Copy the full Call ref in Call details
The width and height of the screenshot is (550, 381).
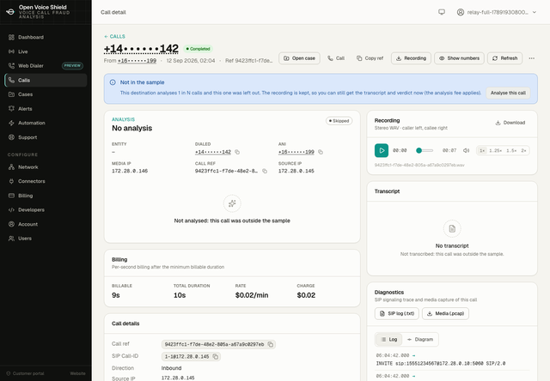tap(271, 345)
